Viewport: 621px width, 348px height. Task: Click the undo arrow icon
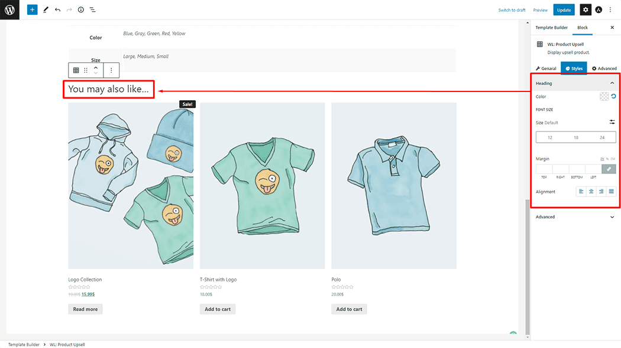[57, 10]
